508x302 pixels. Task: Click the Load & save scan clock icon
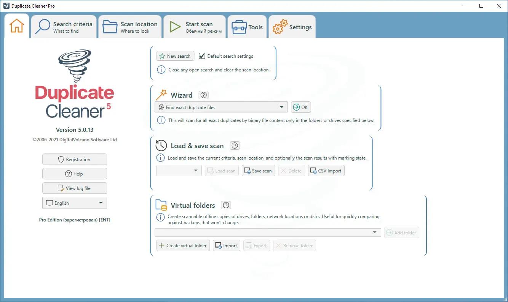point(161,145)
